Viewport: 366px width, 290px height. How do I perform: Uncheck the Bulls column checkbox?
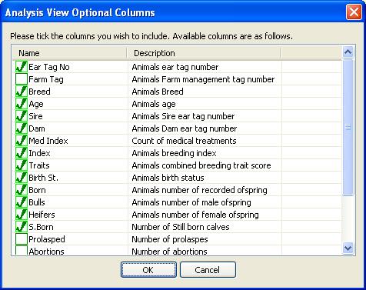22,202
